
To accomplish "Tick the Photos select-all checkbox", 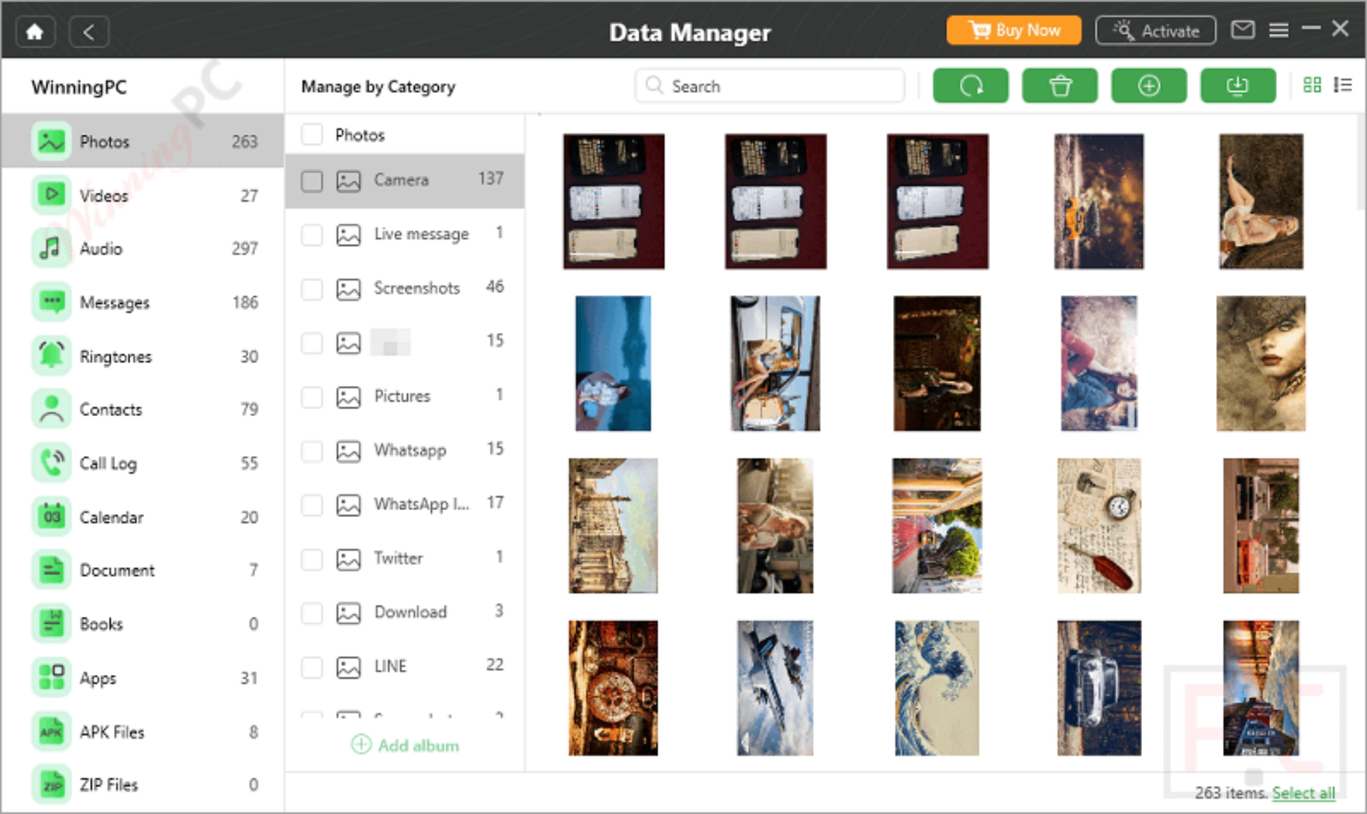I will (312, 134).
